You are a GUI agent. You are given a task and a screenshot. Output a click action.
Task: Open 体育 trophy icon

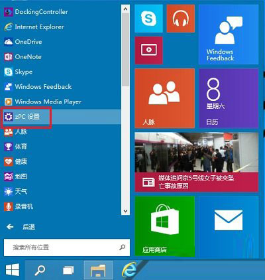pos(9,147)
